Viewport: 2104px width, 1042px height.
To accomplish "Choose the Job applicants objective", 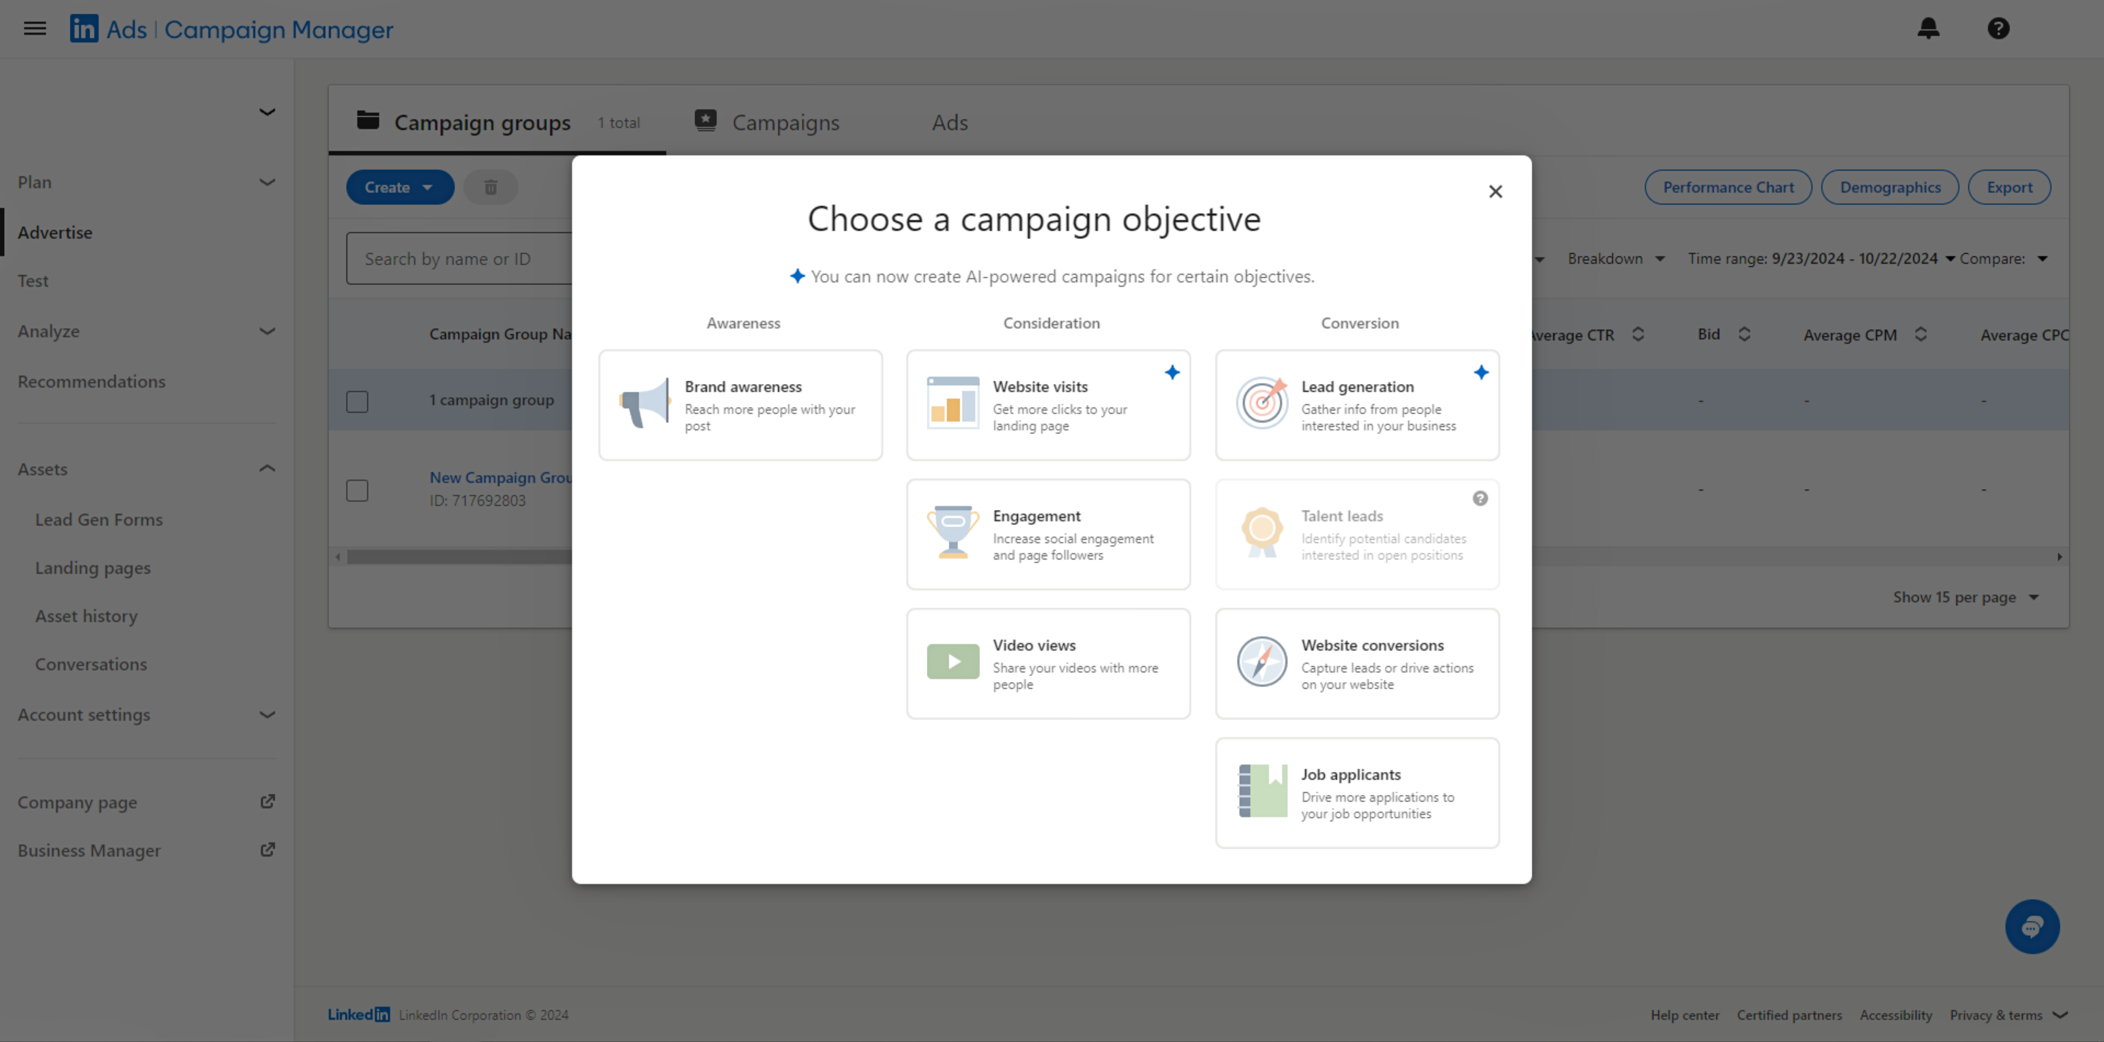I will pos(1357,793).
